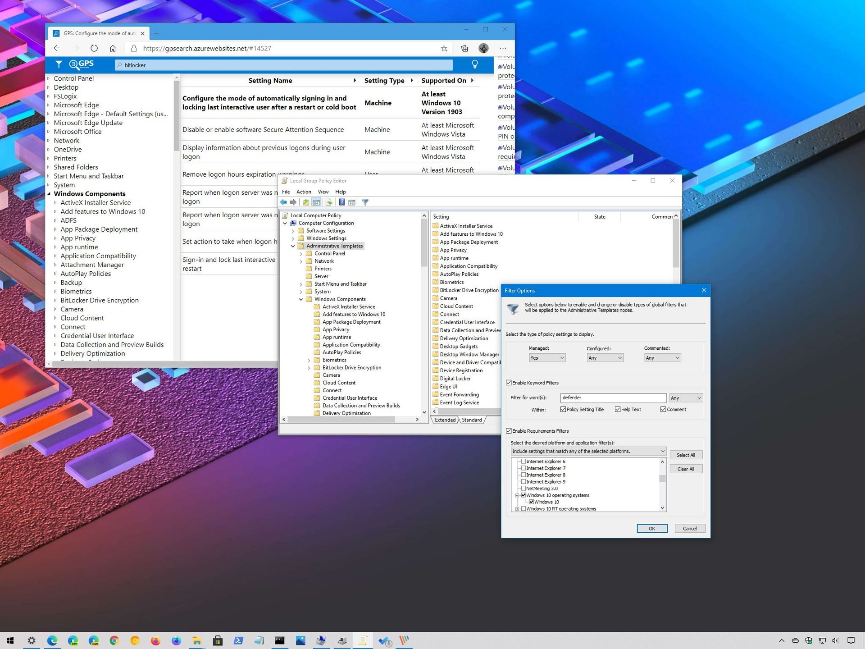Screen dimensions: 865x649
Task: Open the Action menu in Group Policy Editor
Action: click(x=304, y=192)
